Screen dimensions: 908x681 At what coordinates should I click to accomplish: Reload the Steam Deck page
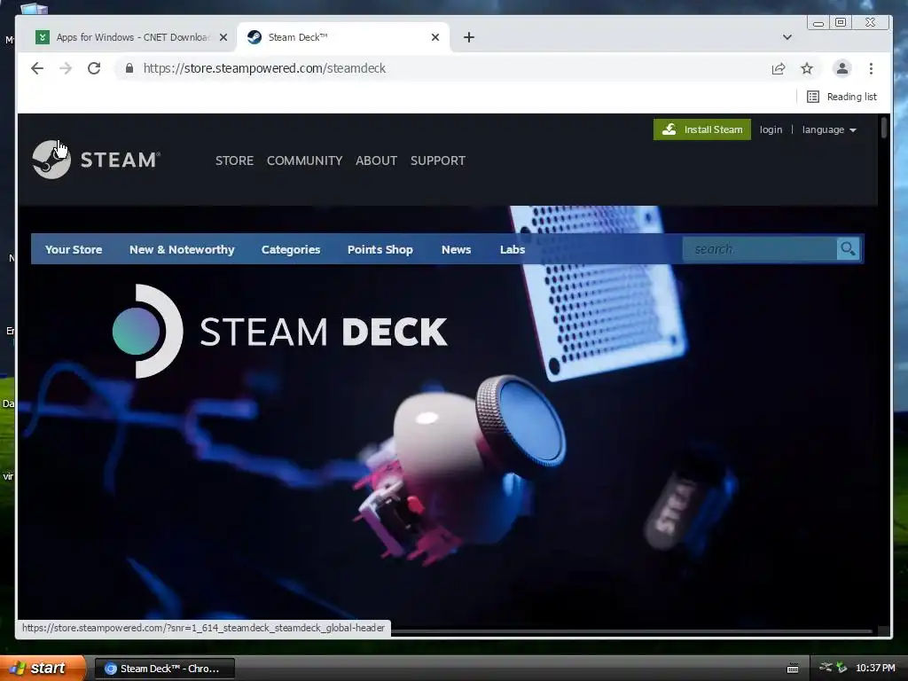(x=94, y=68)
